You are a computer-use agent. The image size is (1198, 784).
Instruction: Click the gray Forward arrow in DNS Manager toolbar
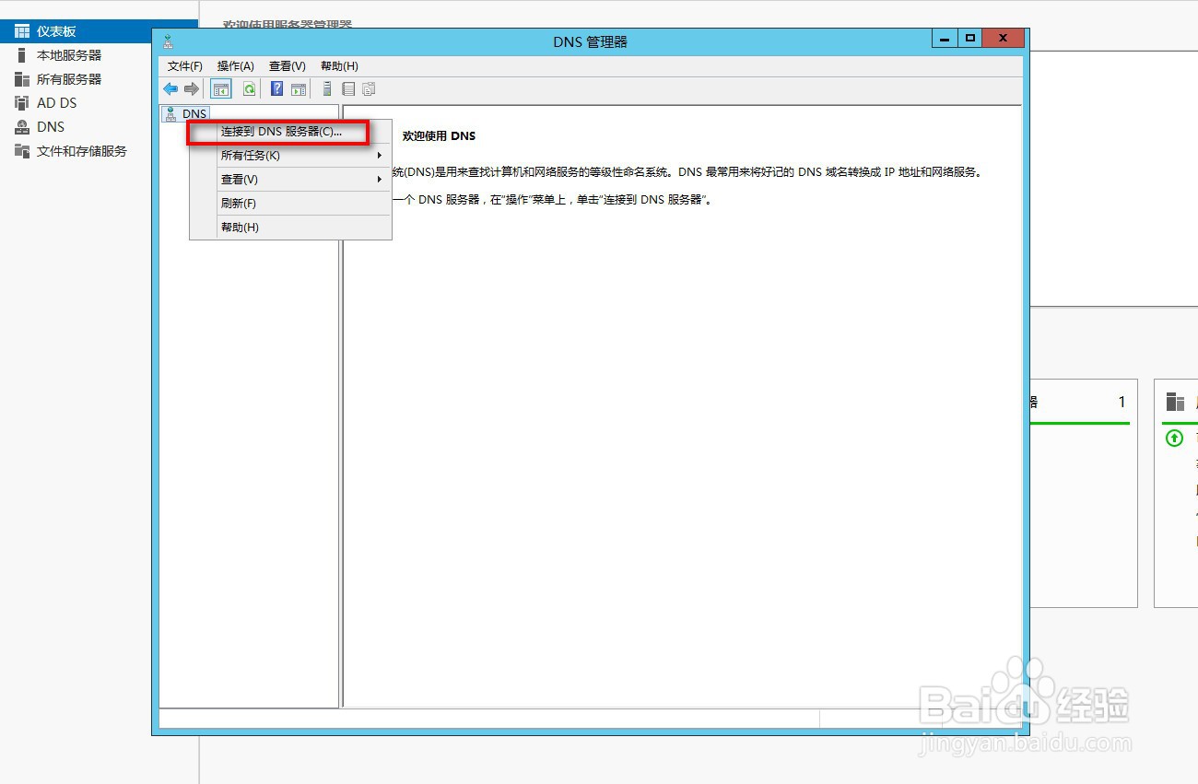[191, 89]
